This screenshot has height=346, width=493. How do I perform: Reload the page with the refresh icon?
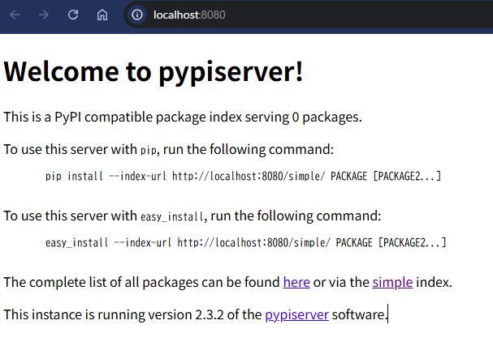point(73,15)
